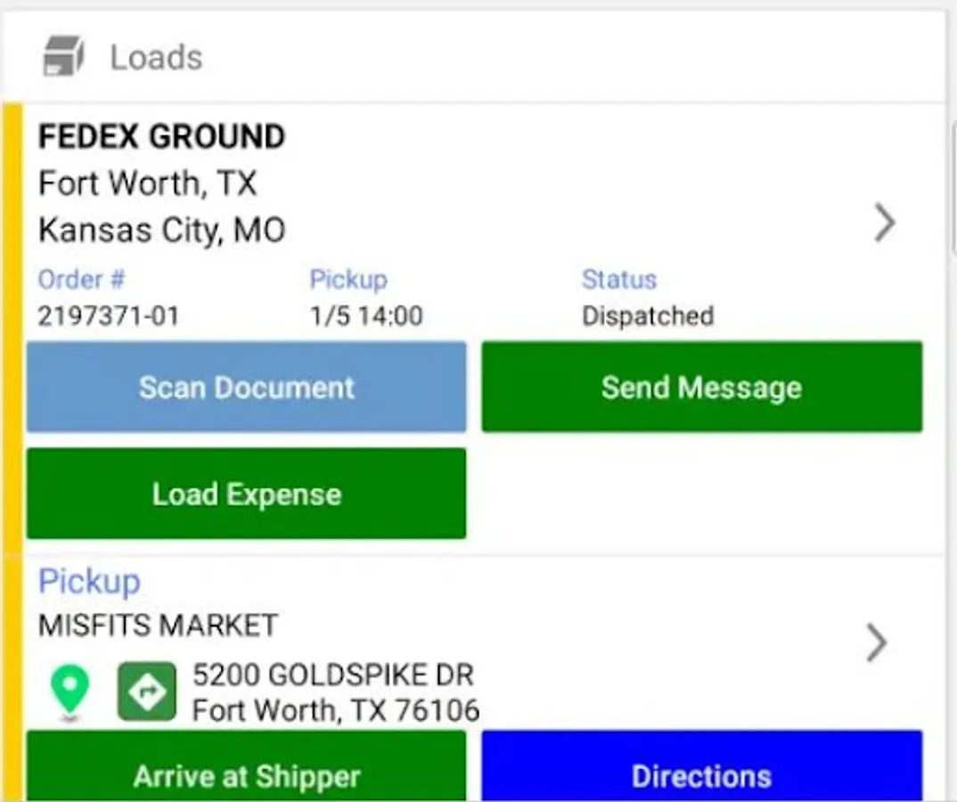Viewport: 957px width, 802px height.
Task: Expand MISFITS MARKET pickup details chevron
Action: pos(877,642)
